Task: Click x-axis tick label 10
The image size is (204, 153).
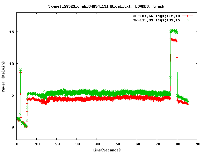Action: [37, 144]
